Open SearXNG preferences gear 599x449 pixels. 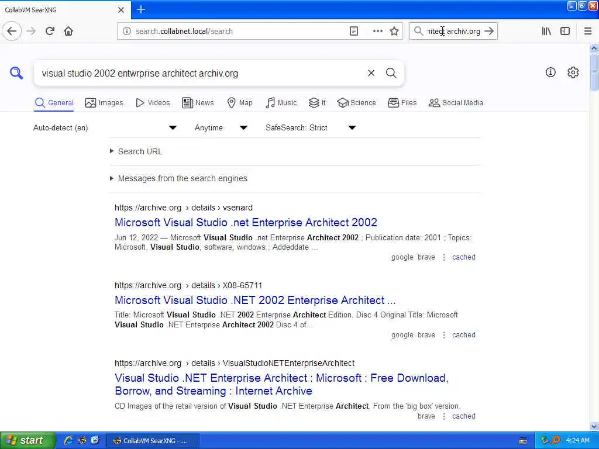click(x=573, y=72)
